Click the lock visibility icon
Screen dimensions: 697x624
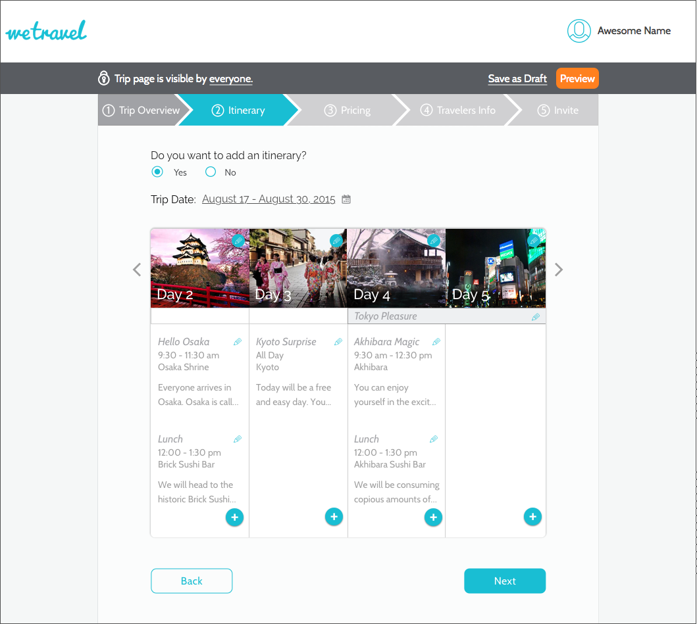(x=103, y=79)
